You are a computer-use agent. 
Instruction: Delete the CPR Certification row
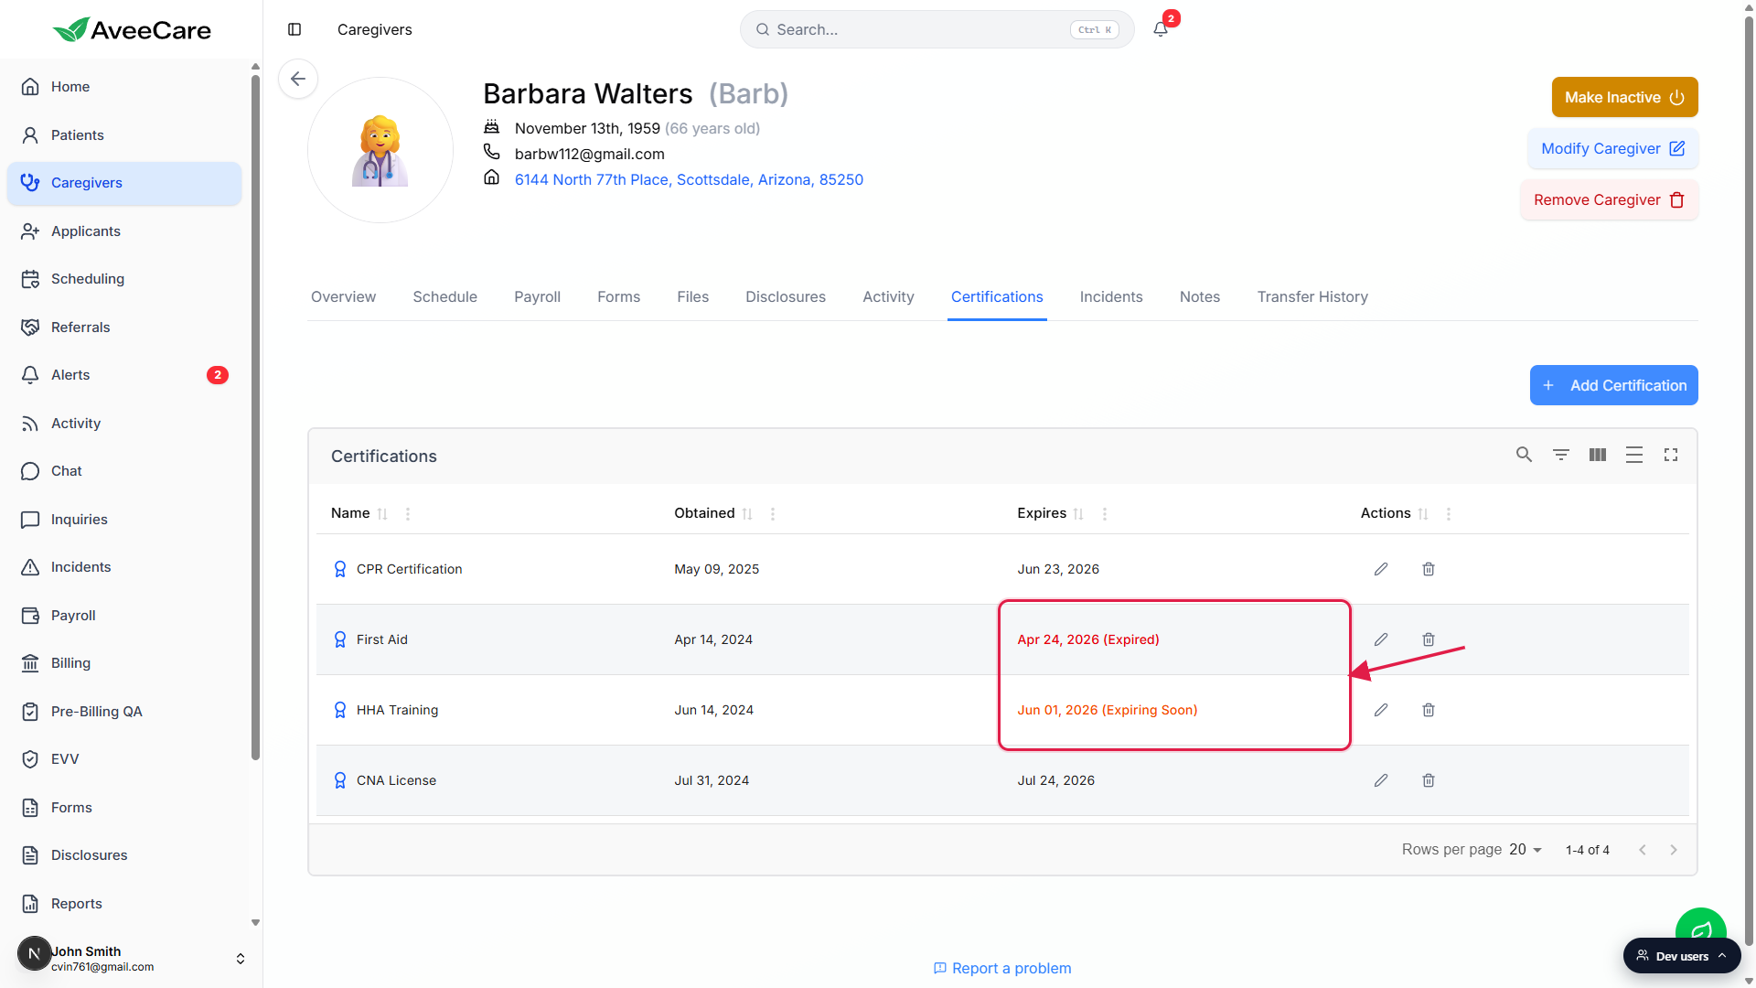coord(1429,569)
